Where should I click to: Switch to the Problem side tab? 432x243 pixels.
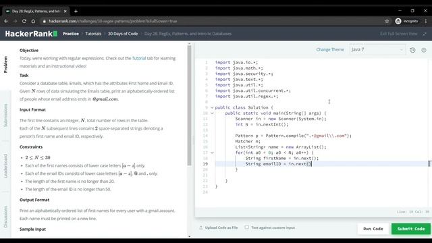(5, 65)
